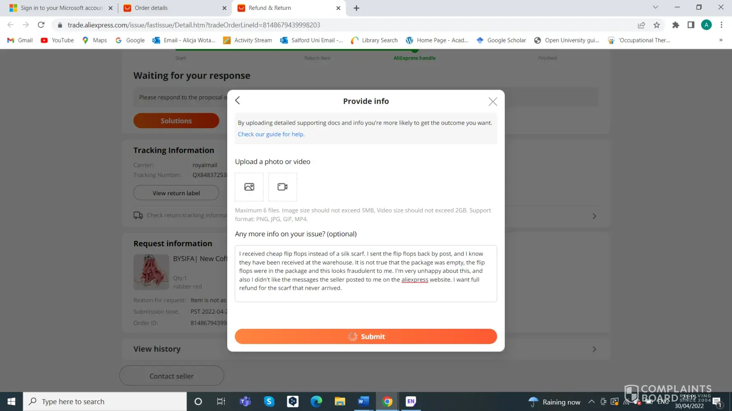Click inside the issue description text box
Viewport: 732px width, 411px height.
tap(366, 274)
